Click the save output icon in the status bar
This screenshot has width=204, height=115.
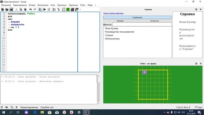[7, 107]
